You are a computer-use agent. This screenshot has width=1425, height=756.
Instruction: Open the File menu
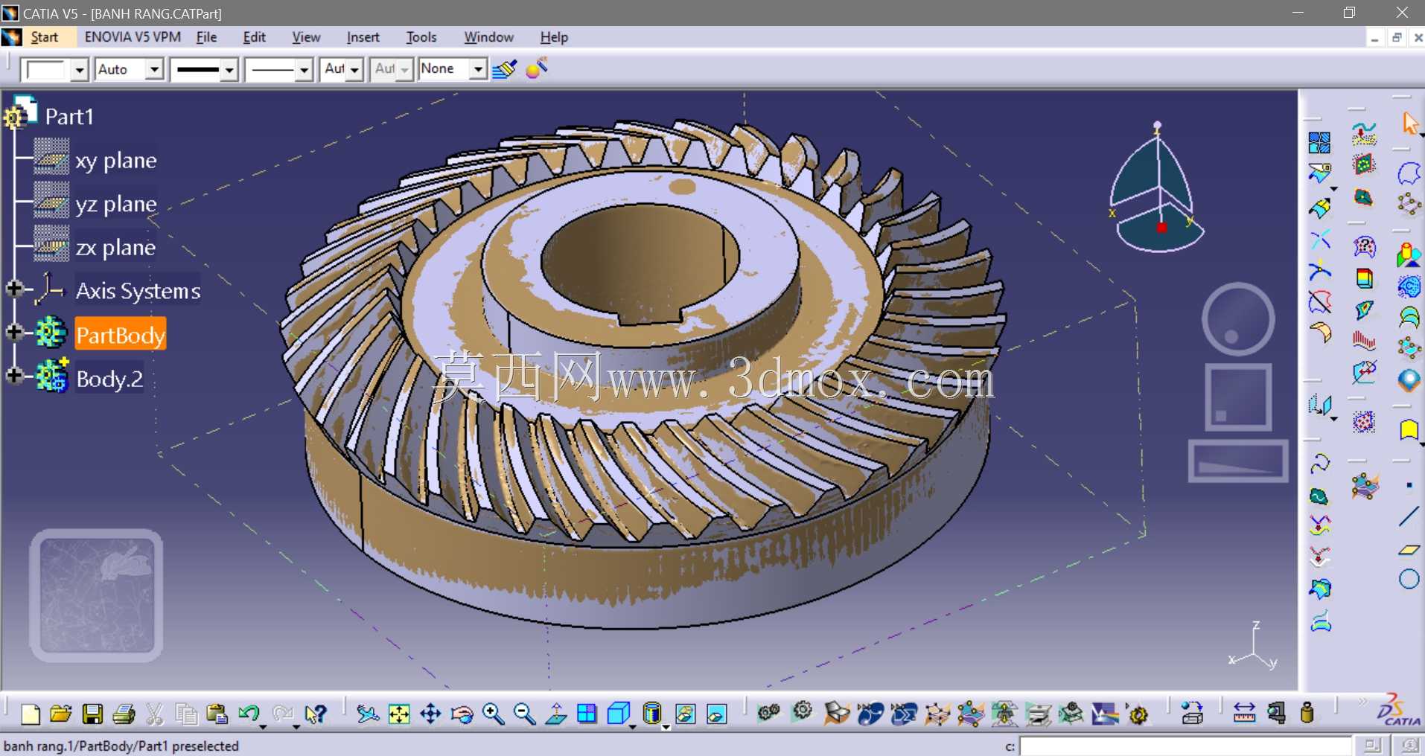click(x=206, y=37)
